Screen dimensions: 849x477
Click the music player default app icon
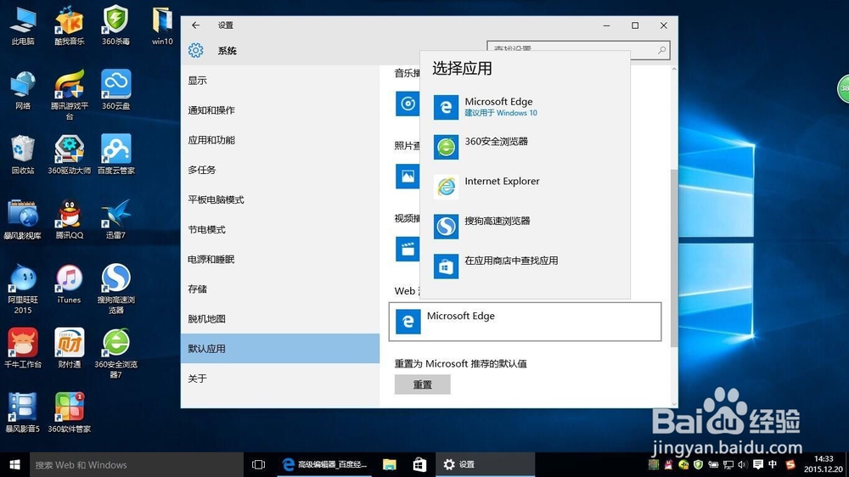click(408, 104)
